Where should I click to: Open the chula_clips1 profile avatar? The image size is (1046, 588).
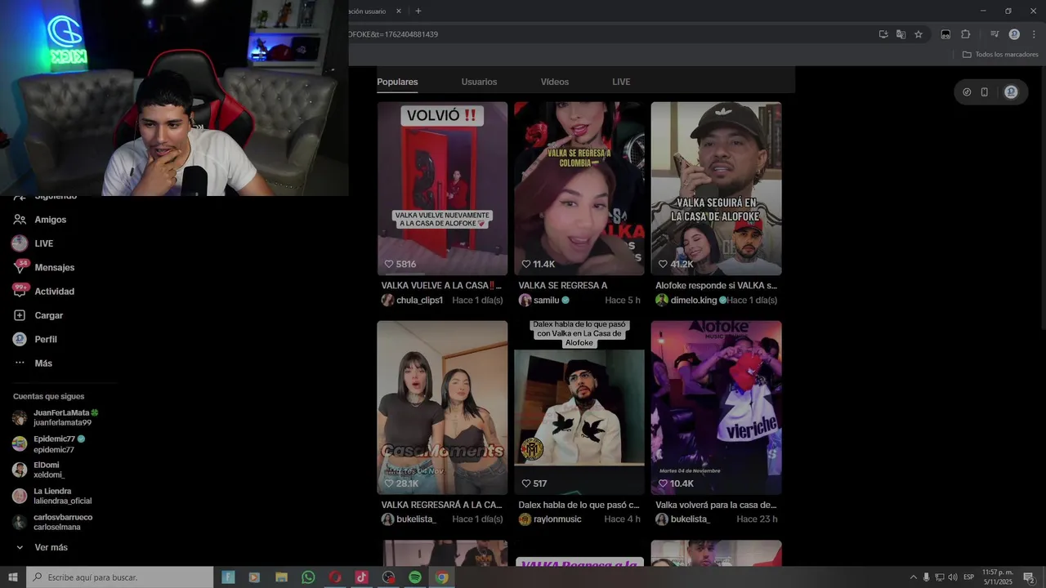point(387,300)
